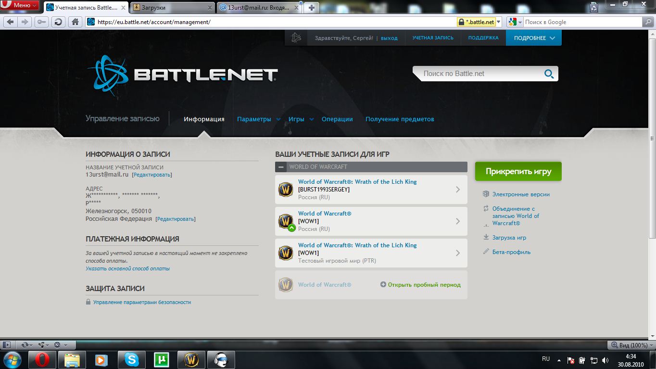
Task: Open Объединение с записью World of Warcraft
Action: coord(516,216)
